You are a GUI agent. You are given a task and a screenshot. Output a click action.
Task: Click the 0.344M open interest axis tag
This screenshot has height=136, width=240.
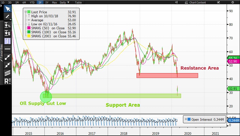233,120
